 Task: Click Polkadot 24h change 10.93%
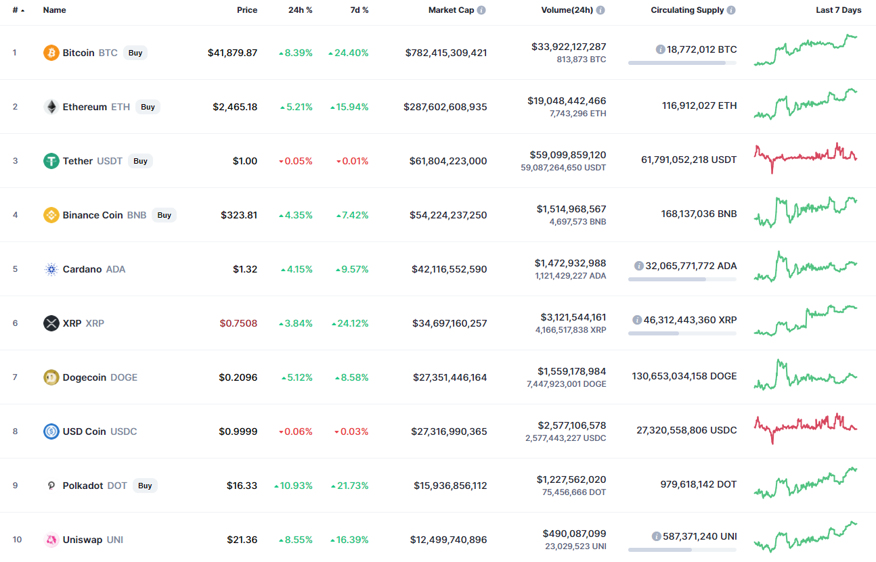[x=293, y=486]
